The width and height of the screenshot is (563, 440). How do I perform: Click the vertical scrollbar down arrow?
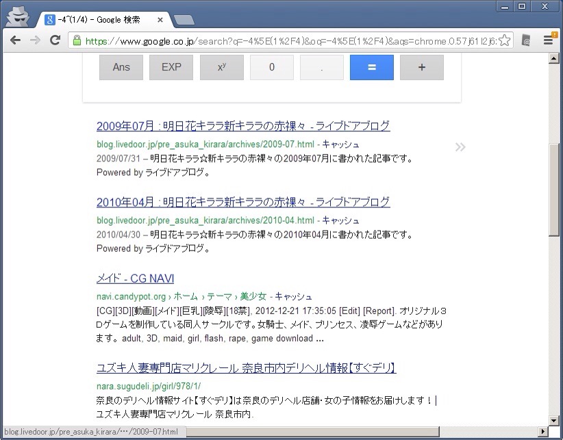[553, 421]
